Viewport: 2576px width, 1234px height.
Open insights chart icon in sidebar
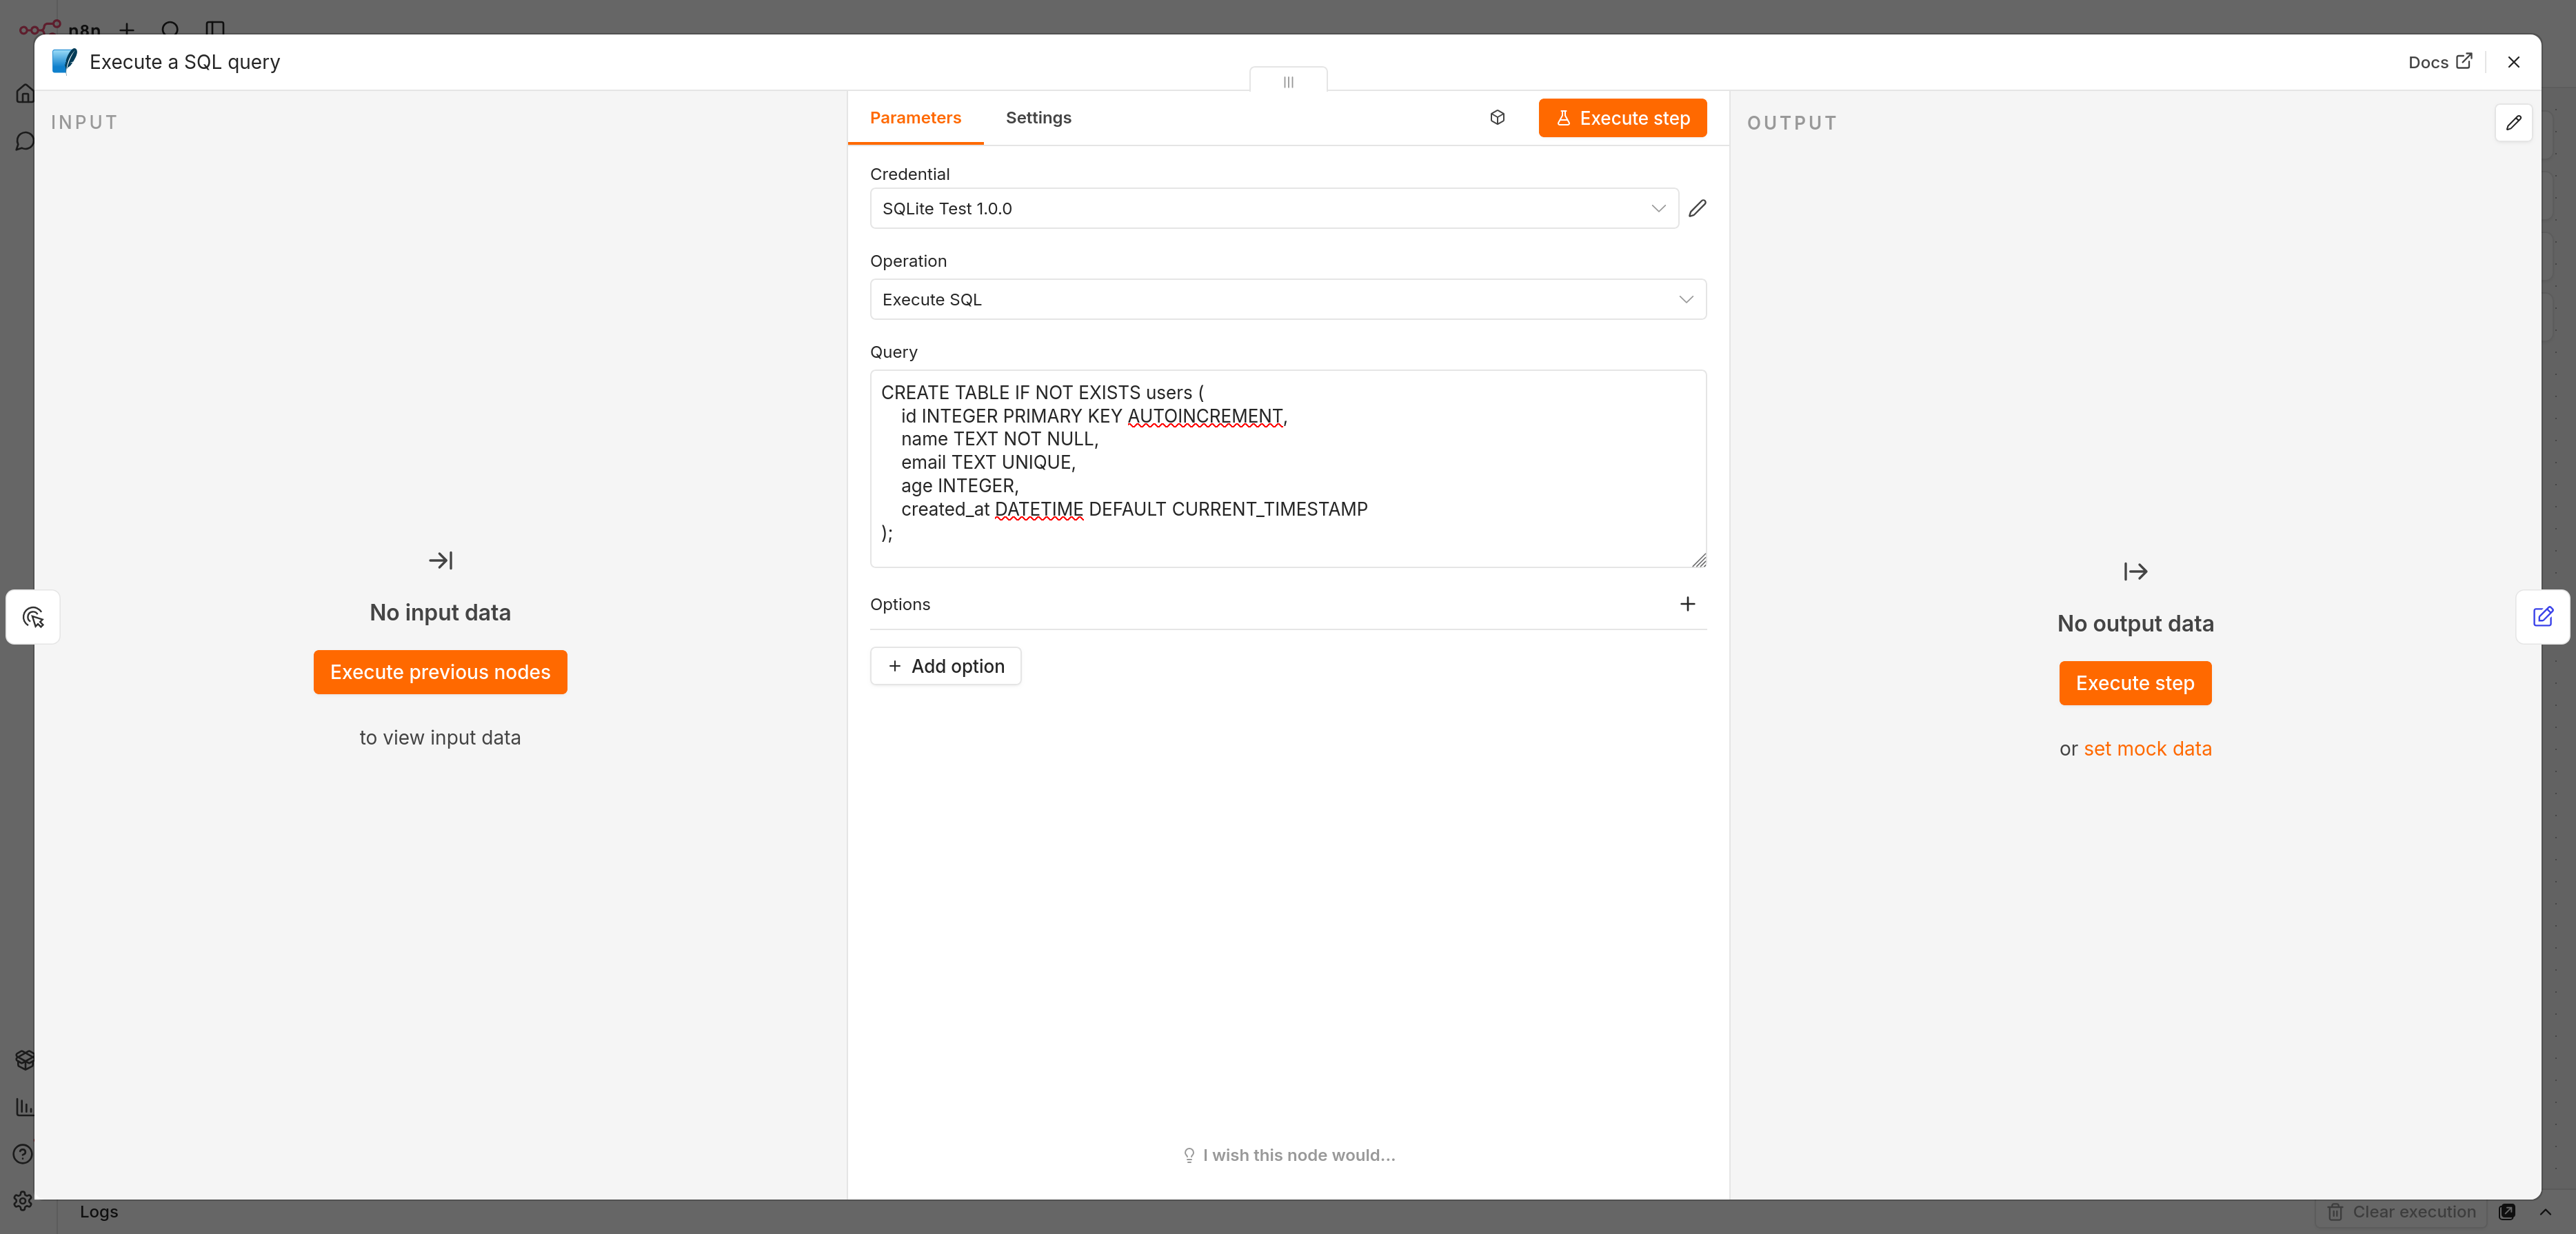tap(24, 1107)
